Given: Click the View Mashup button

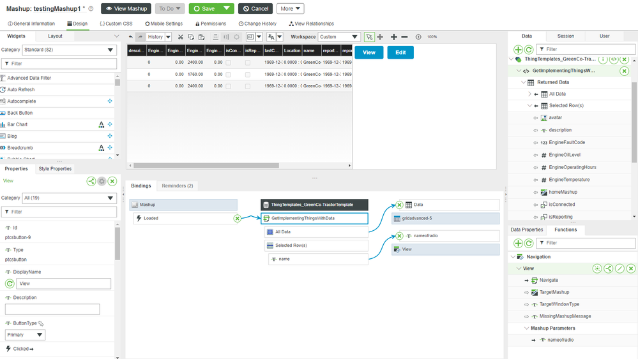Looking at the screenshot, I should pos(126,8).
